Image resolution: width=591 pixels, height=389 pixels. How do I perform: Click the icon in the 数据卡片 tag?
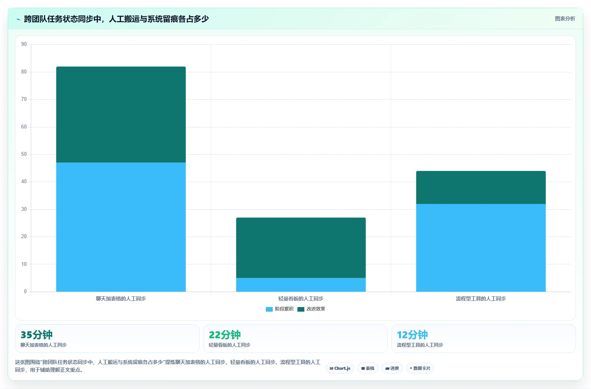[x=411, y=368]
